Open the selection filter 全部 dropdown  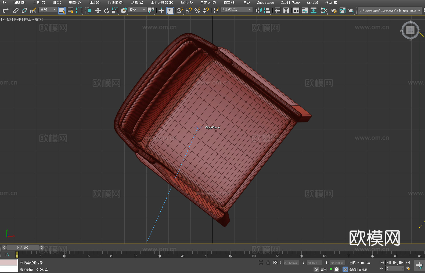tap(48, 10)
